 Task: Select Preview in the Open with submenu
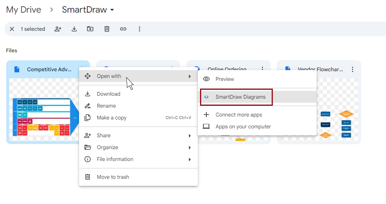tap(257, 79)
